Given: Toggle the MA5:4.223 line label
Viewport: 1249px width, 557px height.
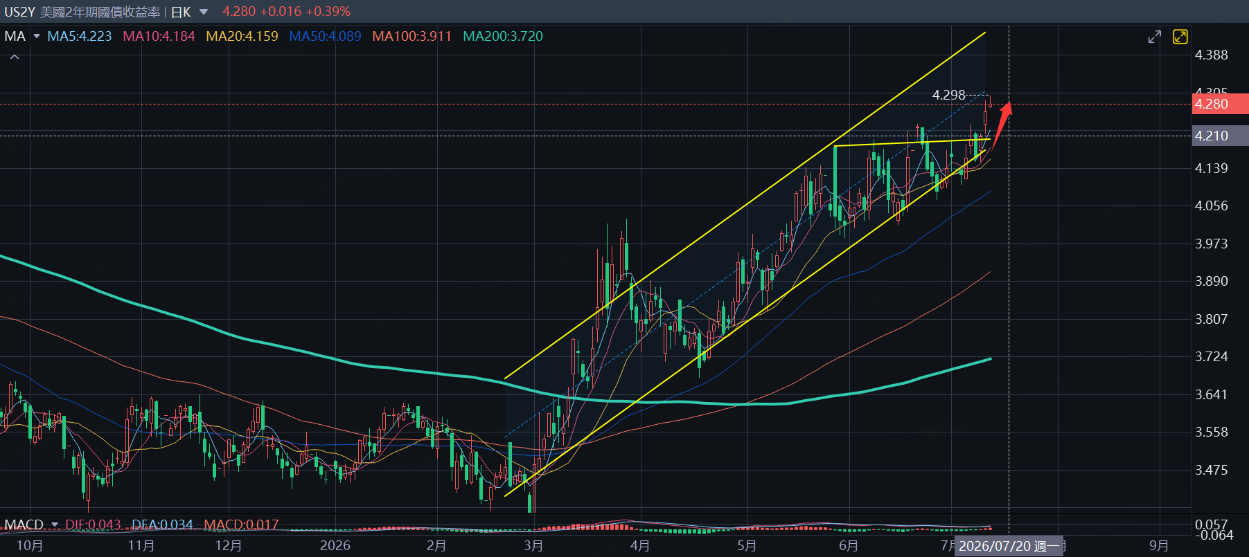Looking at the screenshot, I should pyautogui.click(x=80, y=36).
